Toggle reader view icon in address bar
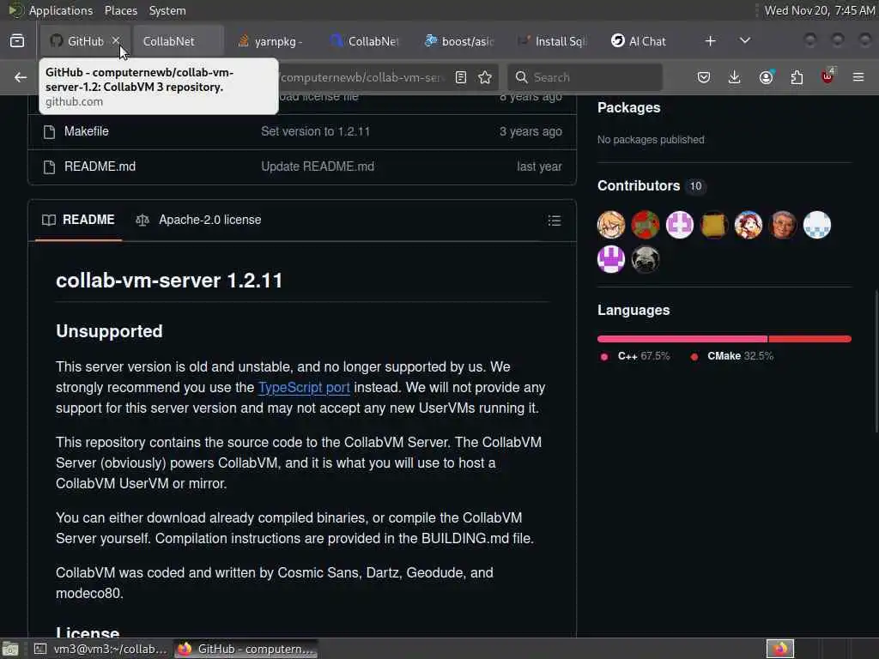Screen dimensions: 879x659 click(461, 77)
